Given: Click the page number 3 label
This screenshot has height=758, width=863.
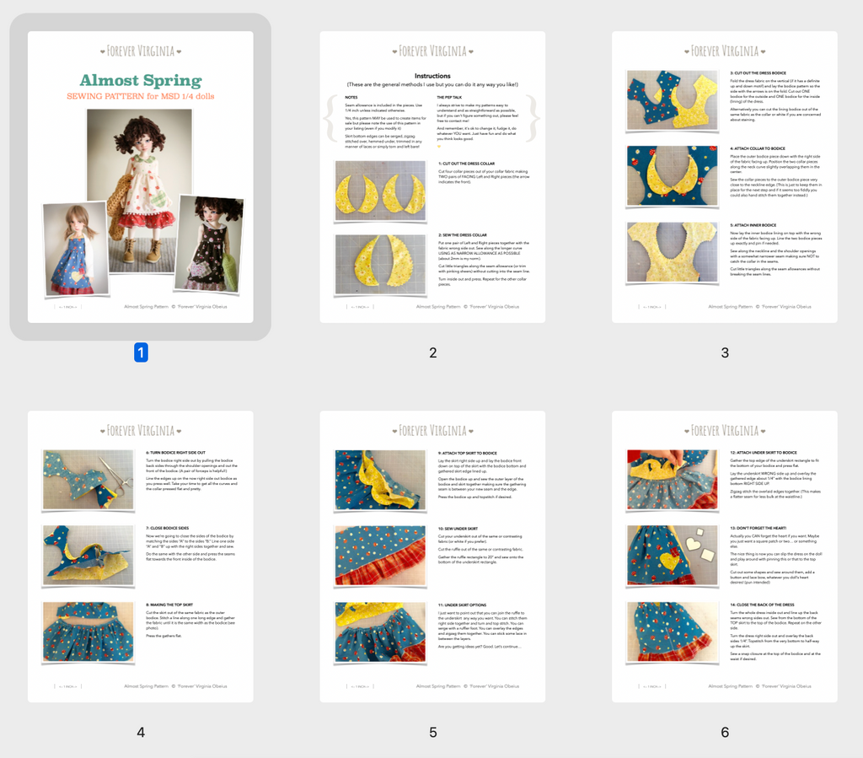Looking at the screenshot, I should coord(725,353).
